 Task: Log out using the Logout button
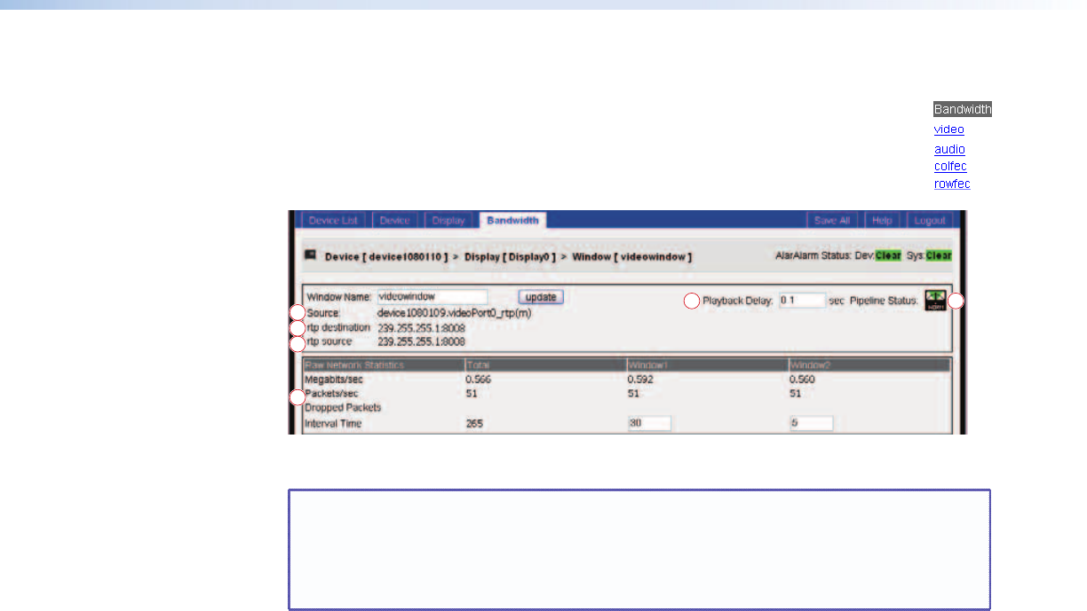(x=929, y=220)
